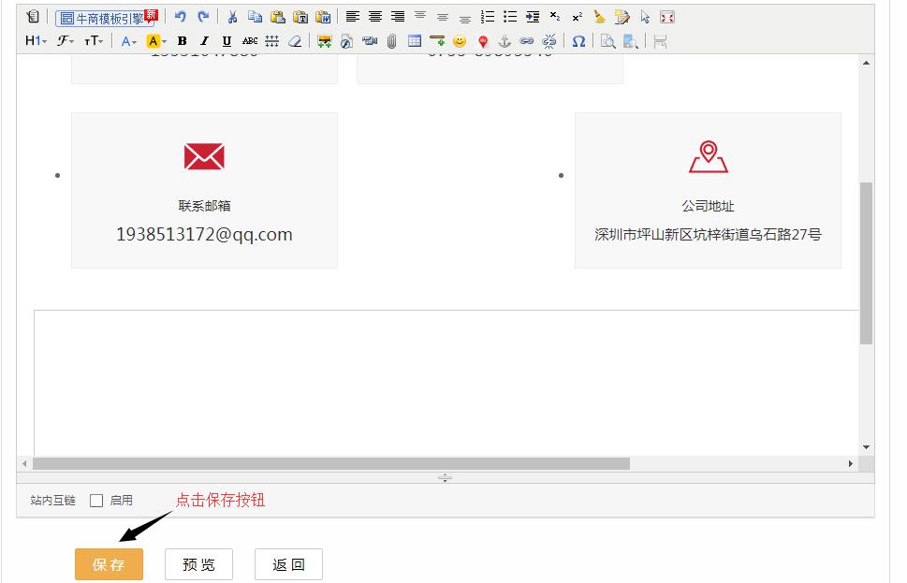The height and width of the screenshot is (583, 907).
Task: Open the font family dropdown
Action: point(65,40)
